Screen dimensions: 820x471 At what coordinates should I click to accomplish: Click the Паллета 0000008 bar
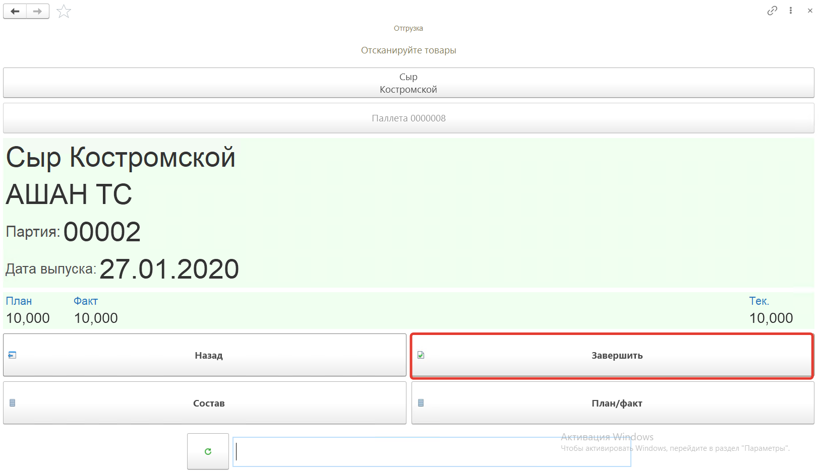coord(408,118)
